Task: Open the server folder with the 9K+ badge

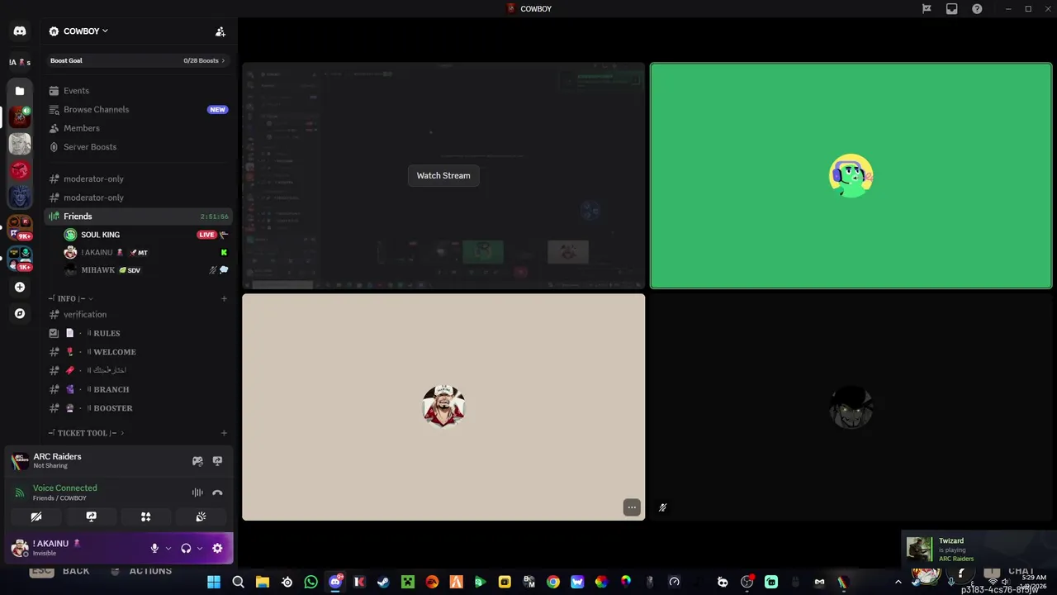Action: [x=20, y=226]
